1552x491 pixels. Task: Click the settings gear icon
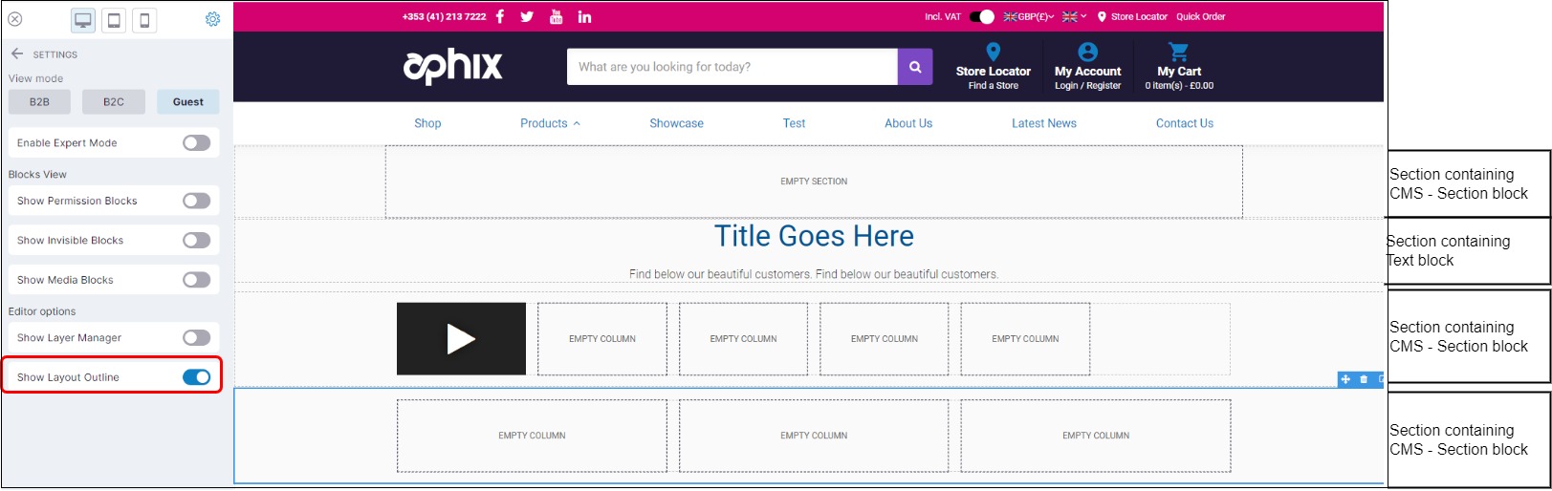click(212, 19)
